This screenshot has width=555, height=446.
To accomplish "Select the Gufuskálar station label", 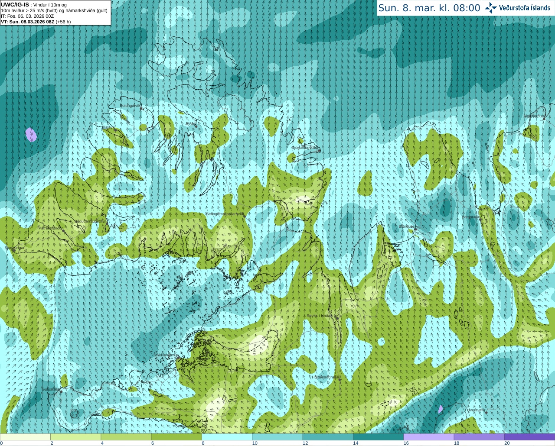I will [x=50, y=389].
